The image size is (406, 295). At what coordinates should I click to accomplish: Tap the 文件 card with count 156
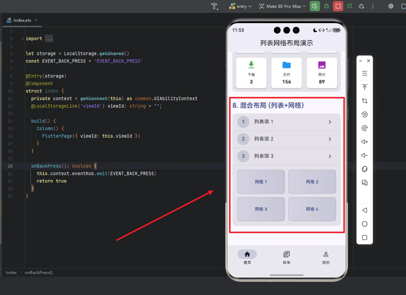coord(287,73)
